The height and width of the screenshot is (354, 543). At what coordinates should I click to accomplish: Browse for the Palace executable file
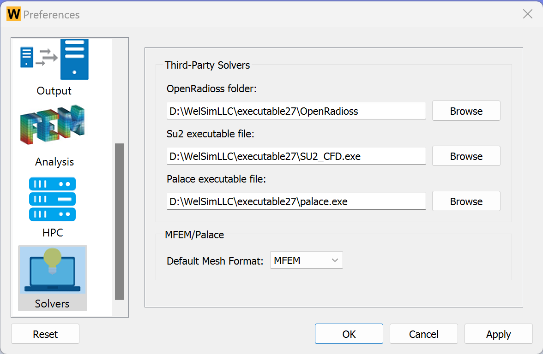tap(466, 201)
